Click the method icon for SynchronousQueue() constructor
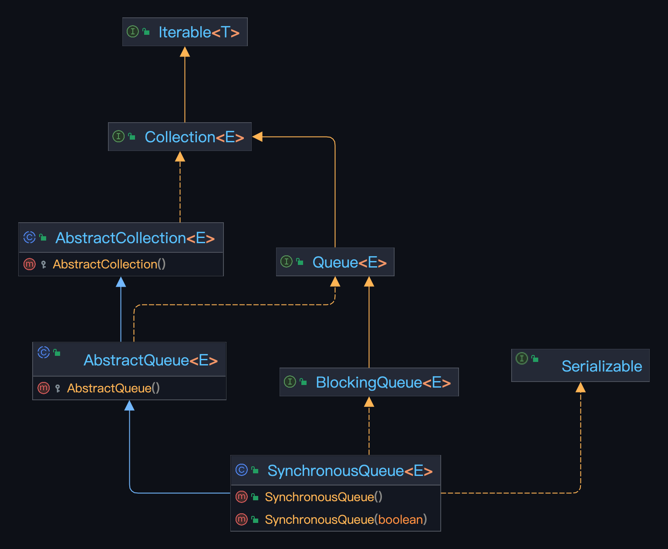Image resolution: width=668 pixels, height=549 pixels. (x=242, y=496)
